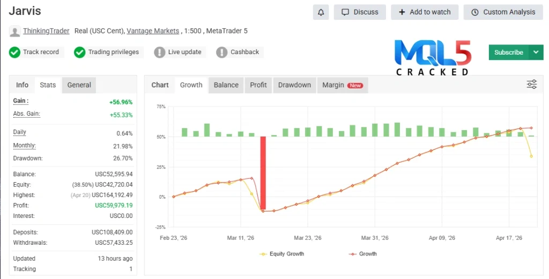Viewport: 549px width, 279px height.
Task: Click the Track record label
Action: click(x=41, y=52)
